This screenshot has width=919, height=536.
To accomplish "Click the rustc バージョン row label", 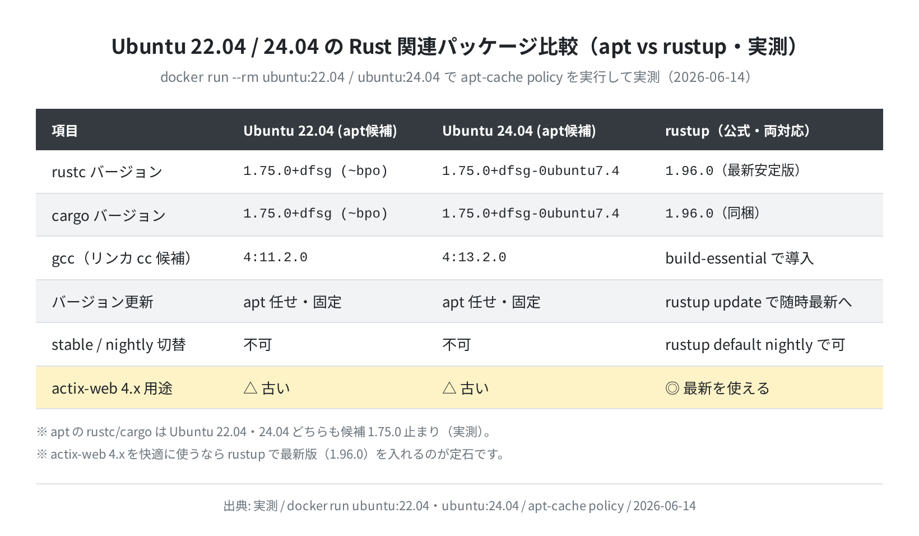I will tap(107, 172).
